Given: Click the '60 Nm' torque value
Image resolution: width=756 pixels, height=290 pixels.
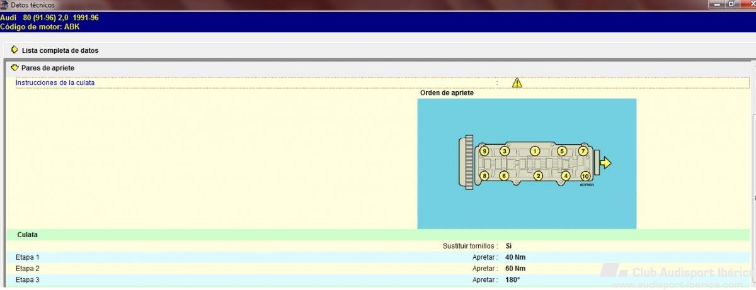Looking at the screenshot, I should 515,269.
